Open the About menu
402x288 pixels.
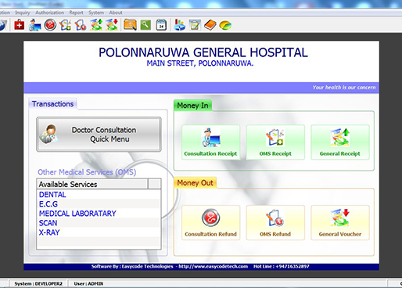point(116,13)
